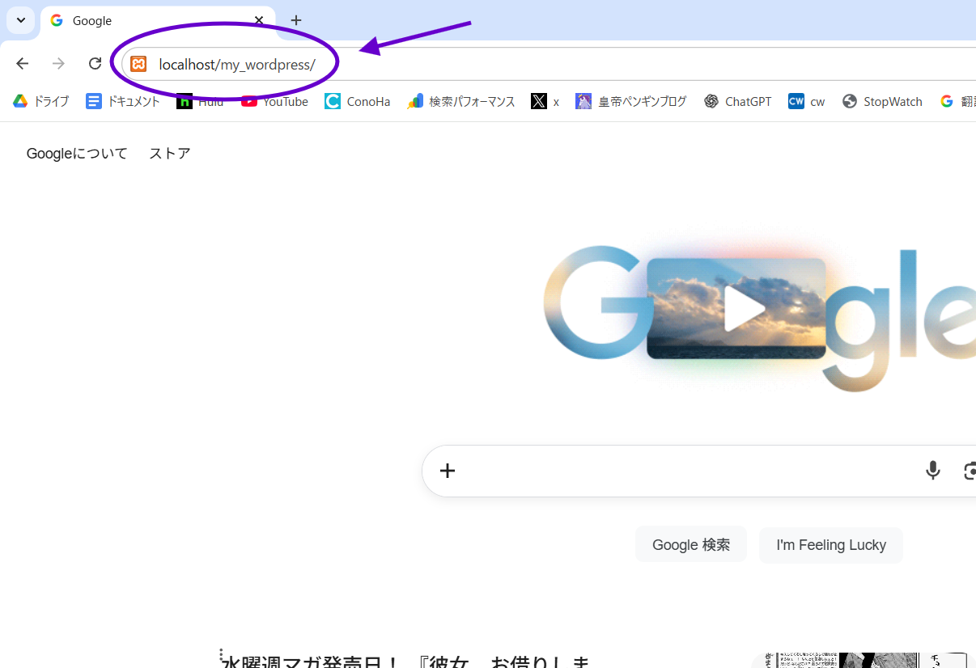Open the Googleについて link
The height and width of the screenshot is (668, 976).
pyautogui.click(x=77, y=154)
